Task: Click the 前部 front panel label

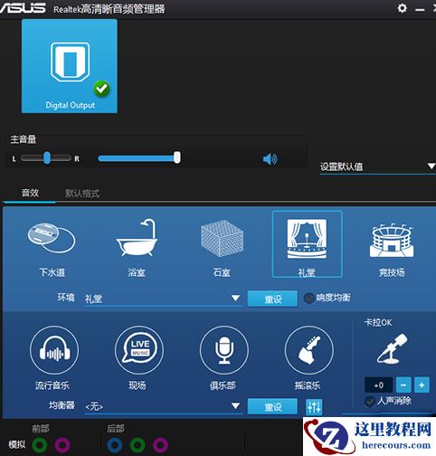Action: pos(41,428)
